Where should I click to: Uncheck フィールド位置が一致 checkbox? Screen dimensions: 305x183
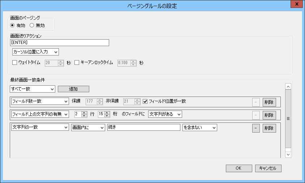point(145,101)
